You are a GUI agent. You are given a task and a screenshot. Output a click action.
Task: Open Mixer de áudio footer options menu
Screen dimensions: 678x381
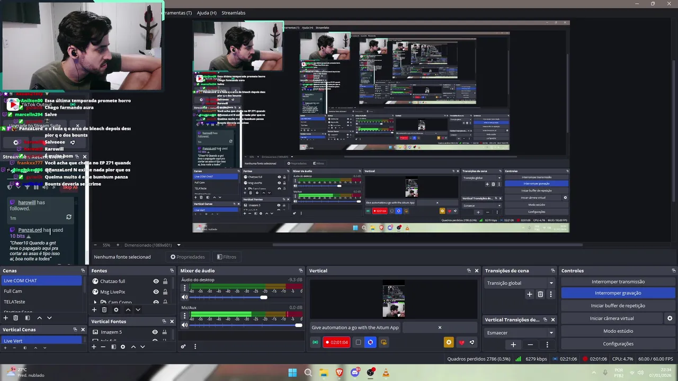coord(195,347)
